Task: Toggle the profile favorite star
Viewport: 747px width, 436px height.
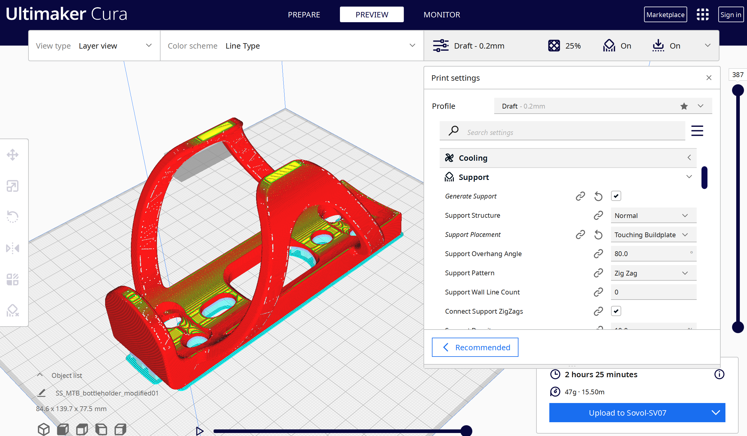Action: tap(684, 106)
